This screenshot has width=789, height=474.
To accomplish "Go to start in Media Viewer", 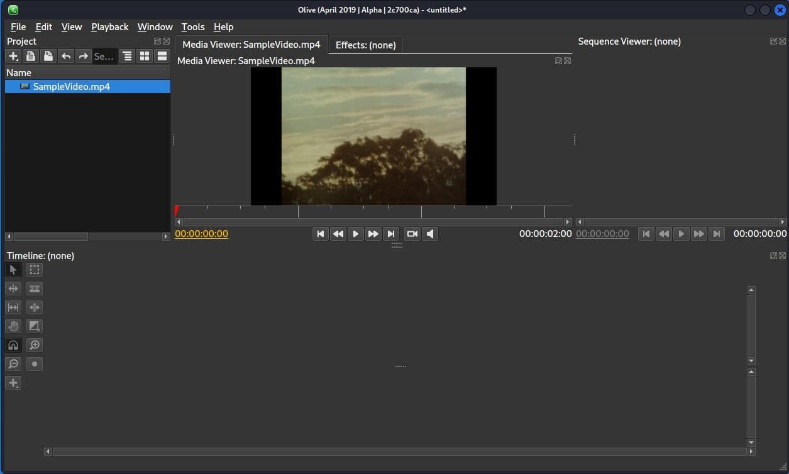I will [321, 234].
